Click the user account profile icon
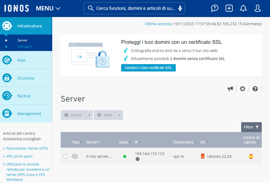This screenshot has width=270, height=183. pos(257,8)
